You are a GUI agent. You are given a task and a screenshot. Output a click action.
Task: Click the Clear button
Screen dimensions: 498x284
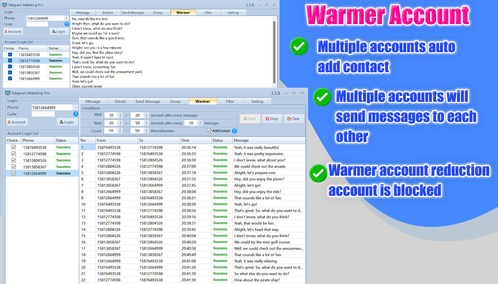coord(294,119)
